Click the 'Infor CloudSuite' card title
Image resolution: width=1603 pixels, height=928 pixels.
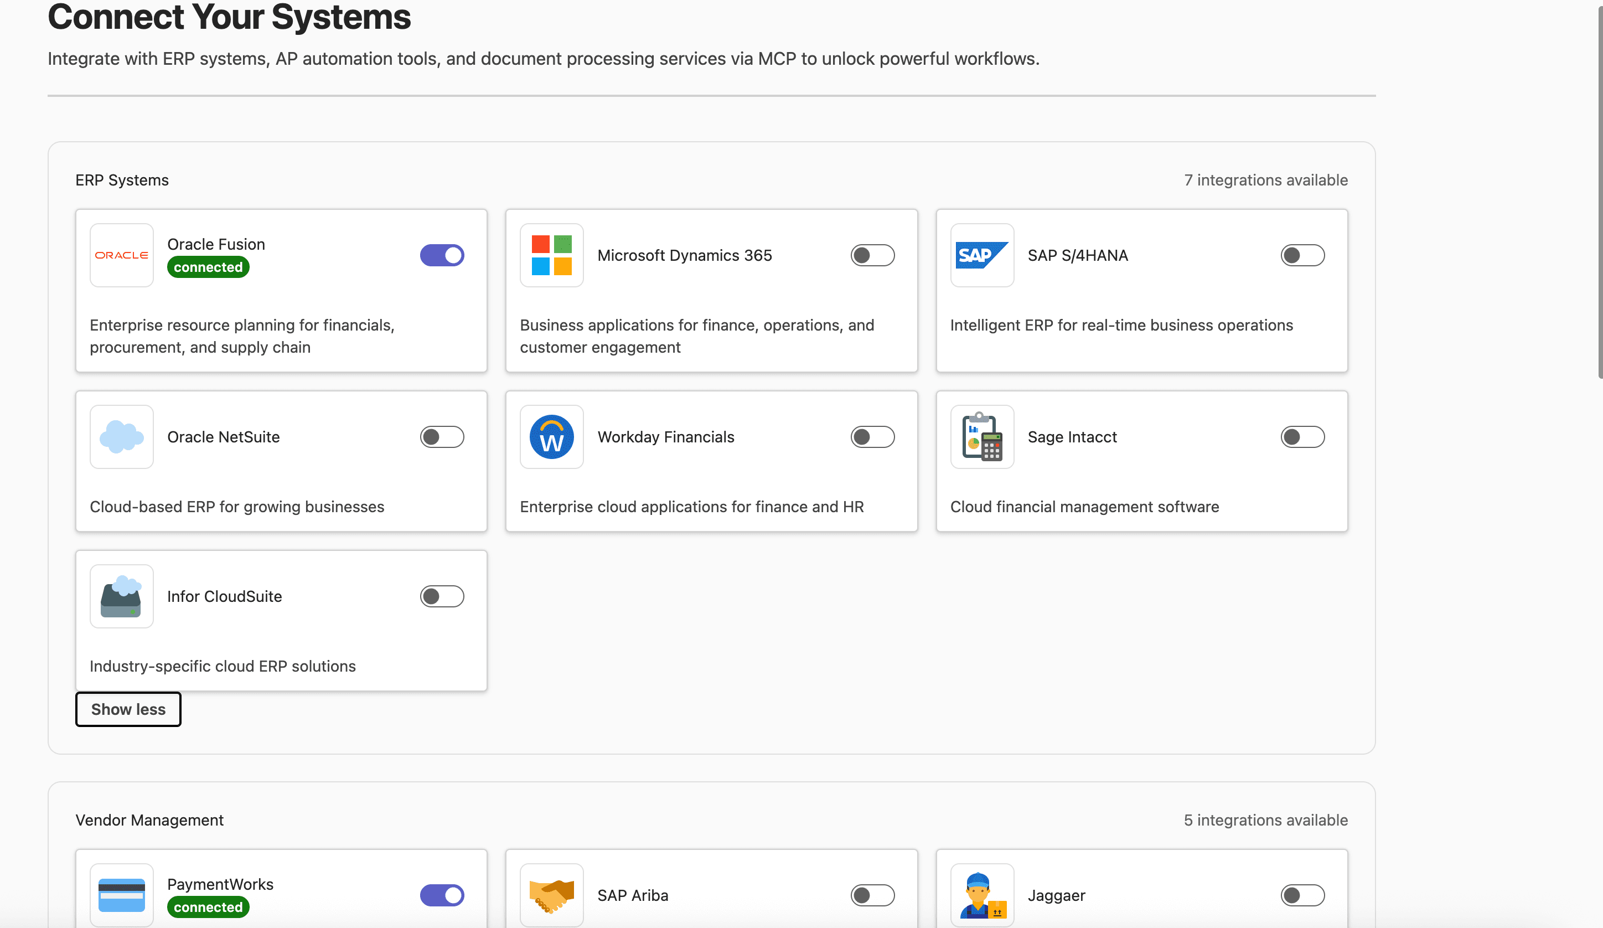click(x=225, y=596)
